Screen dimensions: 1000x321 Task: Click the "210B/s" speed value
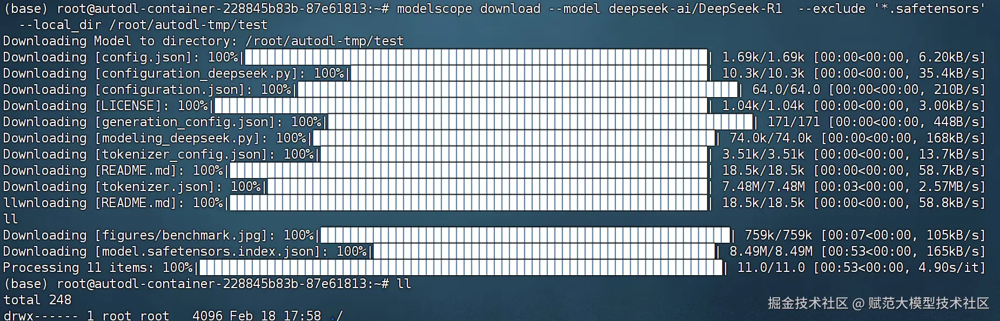(956, 90)
